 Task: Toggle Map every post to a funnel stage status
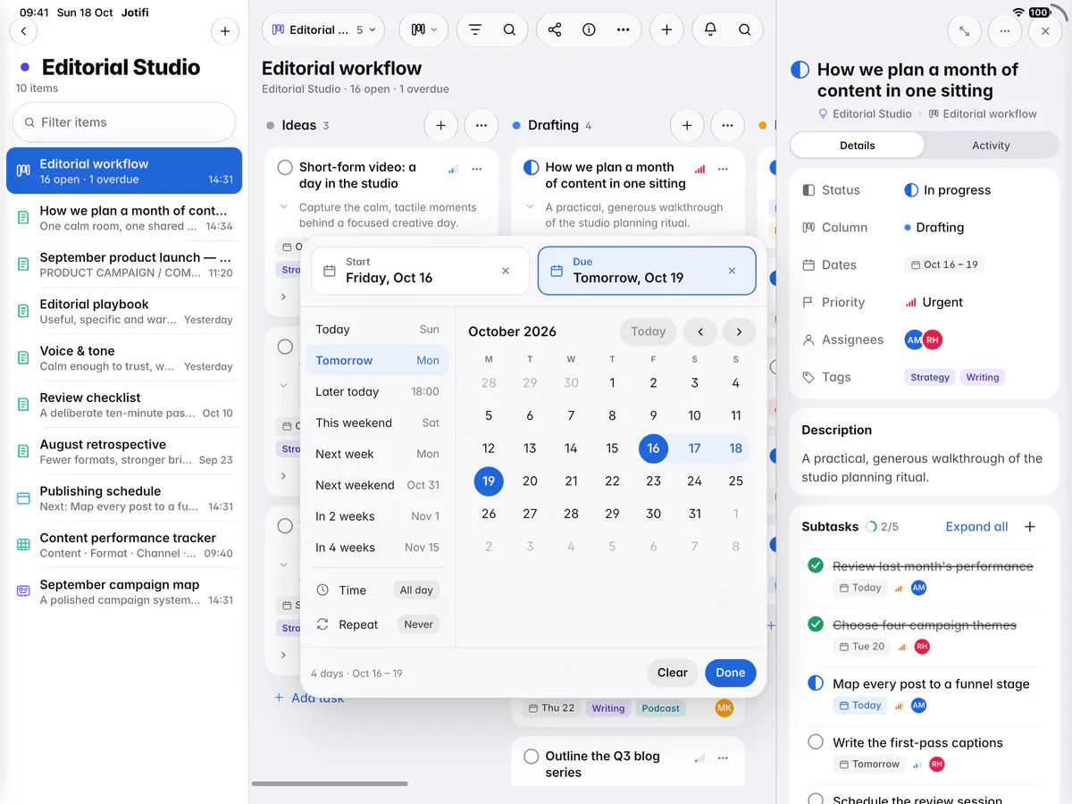coord(816,683)
